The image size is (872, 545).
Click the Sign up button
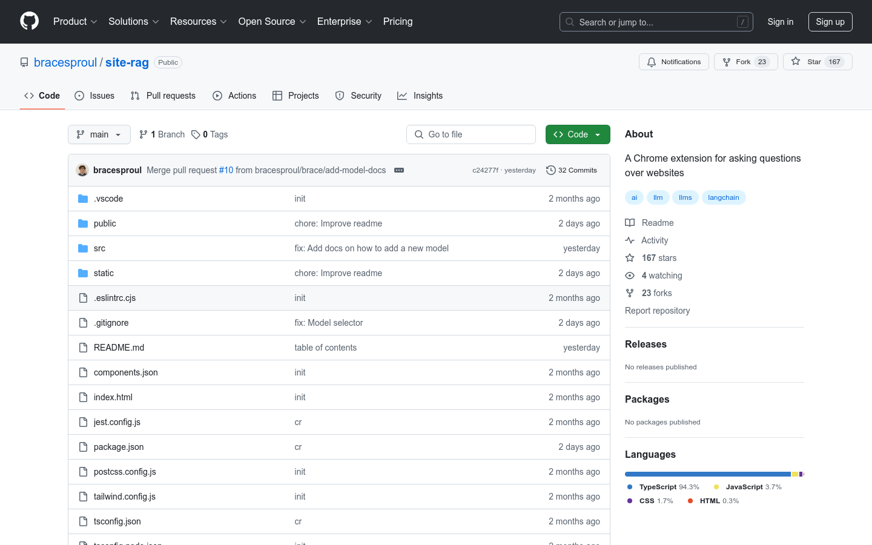click(x=830, y=22)
